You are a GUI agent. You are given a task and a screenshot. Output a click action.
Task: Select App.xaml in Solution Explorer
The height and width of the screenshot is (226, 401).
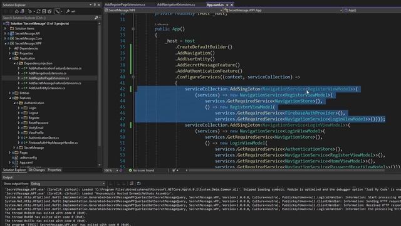[x=26, y=163]
